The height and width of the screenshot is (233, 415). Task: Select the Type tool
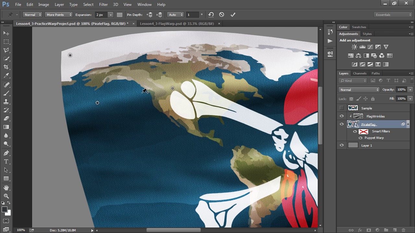point(6,161)
